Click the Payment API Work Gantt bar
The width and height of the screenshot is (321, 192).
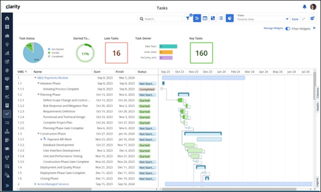click(x=209, y=139)
